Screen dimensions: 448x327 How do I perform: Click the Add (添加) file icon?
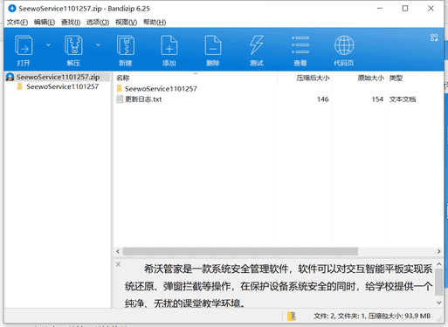169,45
